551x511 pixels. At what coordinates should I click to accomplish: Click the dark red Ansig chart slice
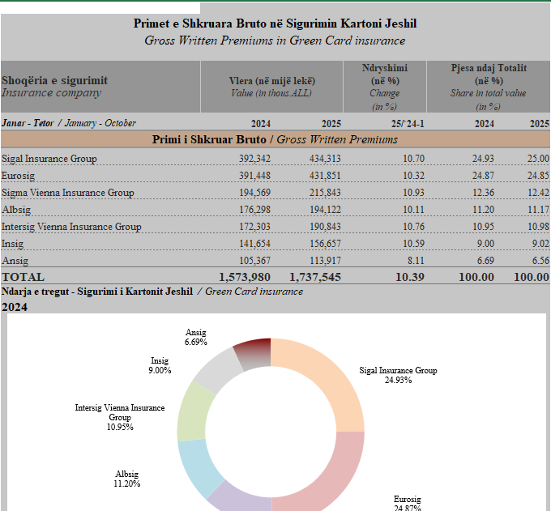point(253,352)
